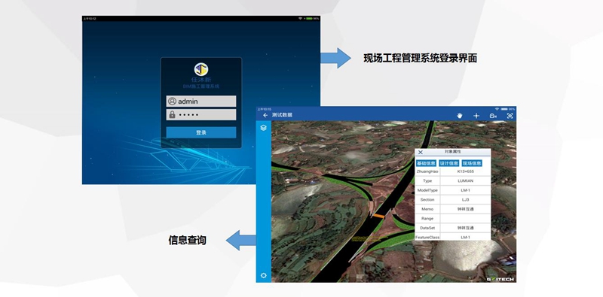The width and height of the screenshot is (603, 297).
Task: Open the camera recording tool
Action: click(493, 116)
